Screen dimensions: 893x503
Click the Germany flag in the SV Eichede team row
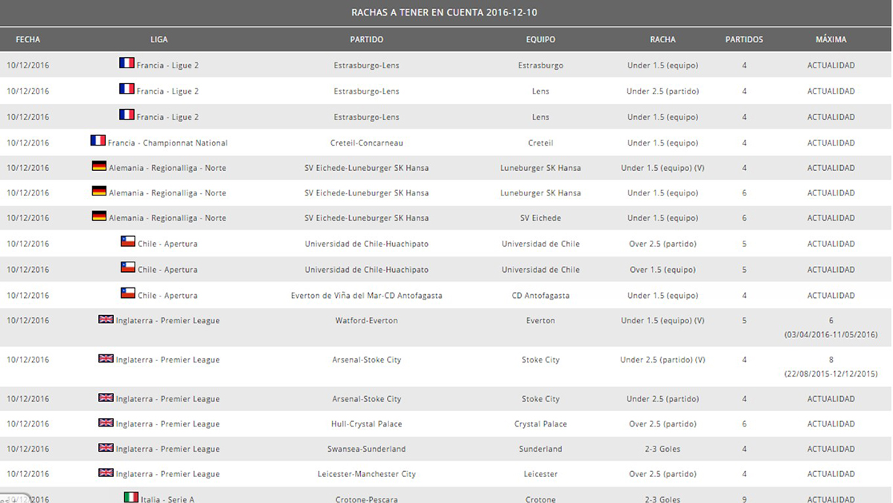(99, 216)
